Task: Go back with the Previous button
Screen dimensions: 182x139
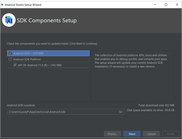Action: [x=112, y=134]
